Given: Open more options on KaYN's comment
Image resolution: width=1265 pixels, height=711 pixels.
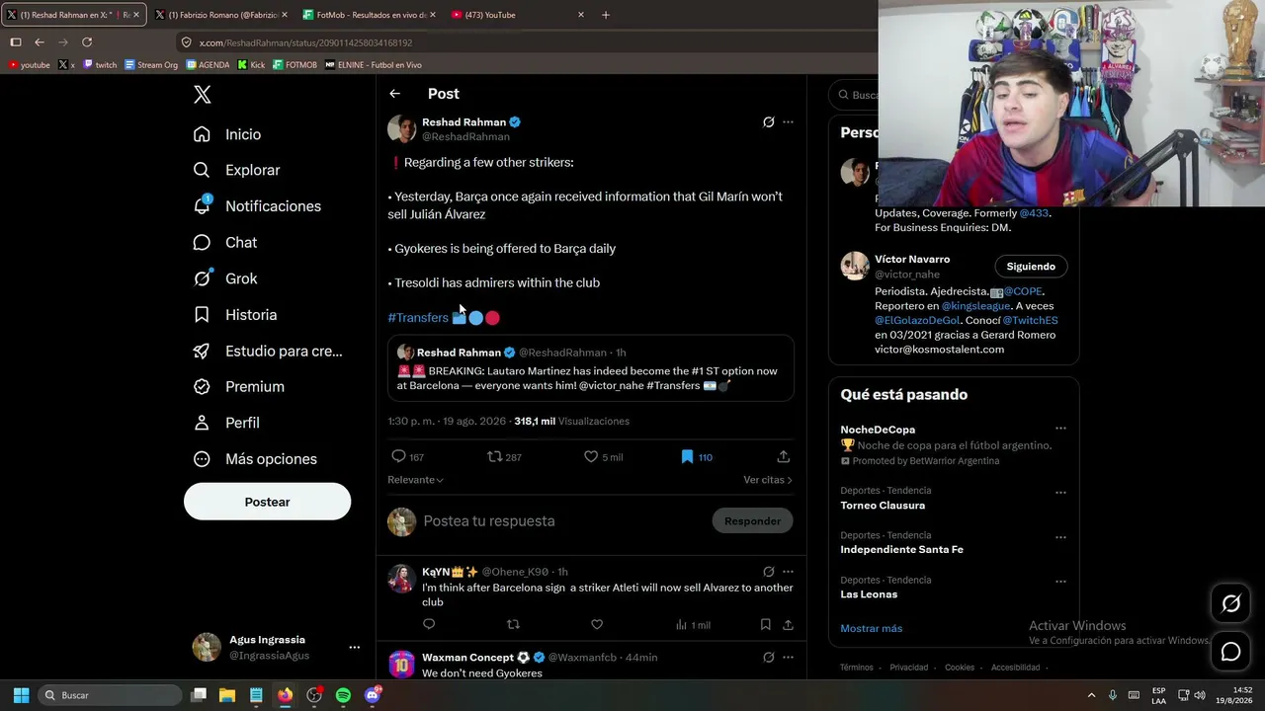Looking at the screenshot, I should (x=788, y=572).
